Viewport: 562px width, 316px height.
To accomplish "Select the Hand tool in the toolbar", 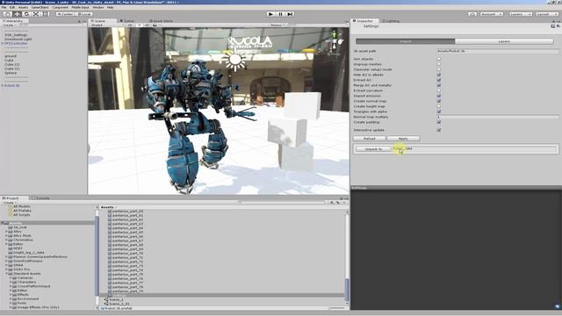I will (x=7, y=14).
